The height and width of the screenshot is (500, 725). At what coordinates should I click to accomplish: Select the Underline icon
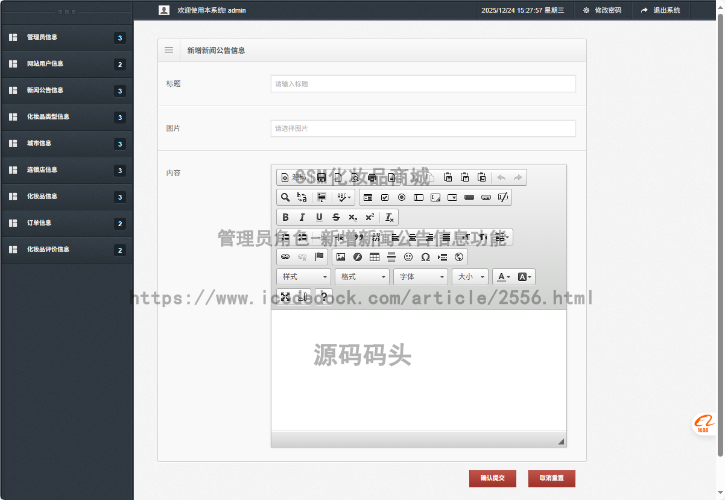tap(320, 218)
